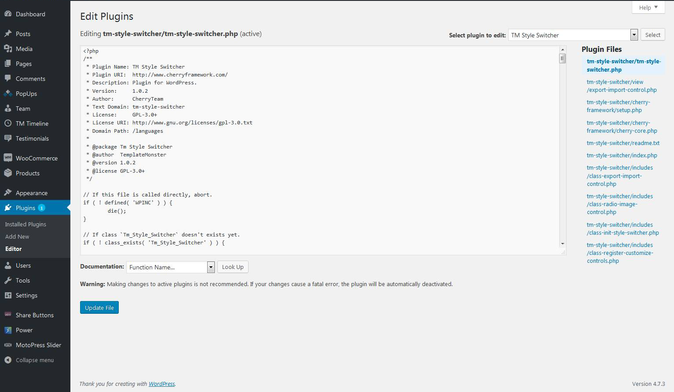
Task: Open class-register-customize-controls.php file link
Action: (620, 253)
